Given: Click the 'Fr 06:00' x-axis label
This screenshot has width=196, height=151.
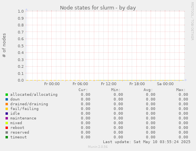Looking at the screenshot, I should tap(80, 84).
